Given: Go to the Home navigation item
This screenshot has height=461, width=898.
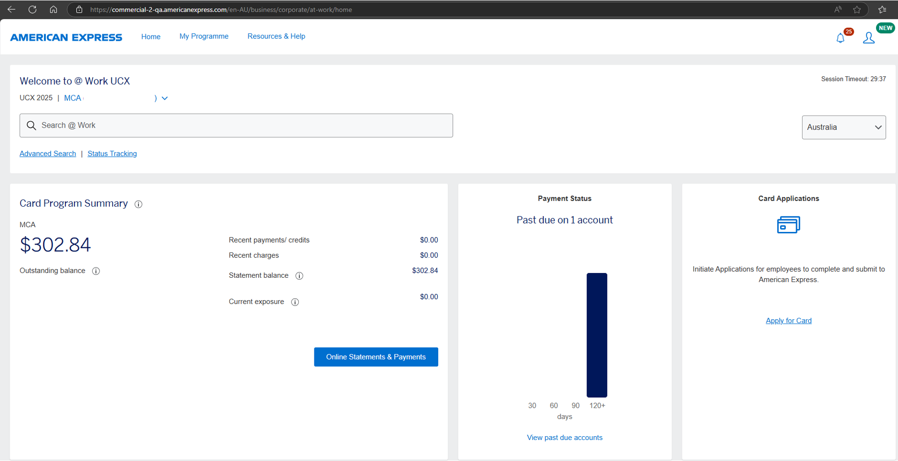Looking at the screenshot, I should point(151,36).
